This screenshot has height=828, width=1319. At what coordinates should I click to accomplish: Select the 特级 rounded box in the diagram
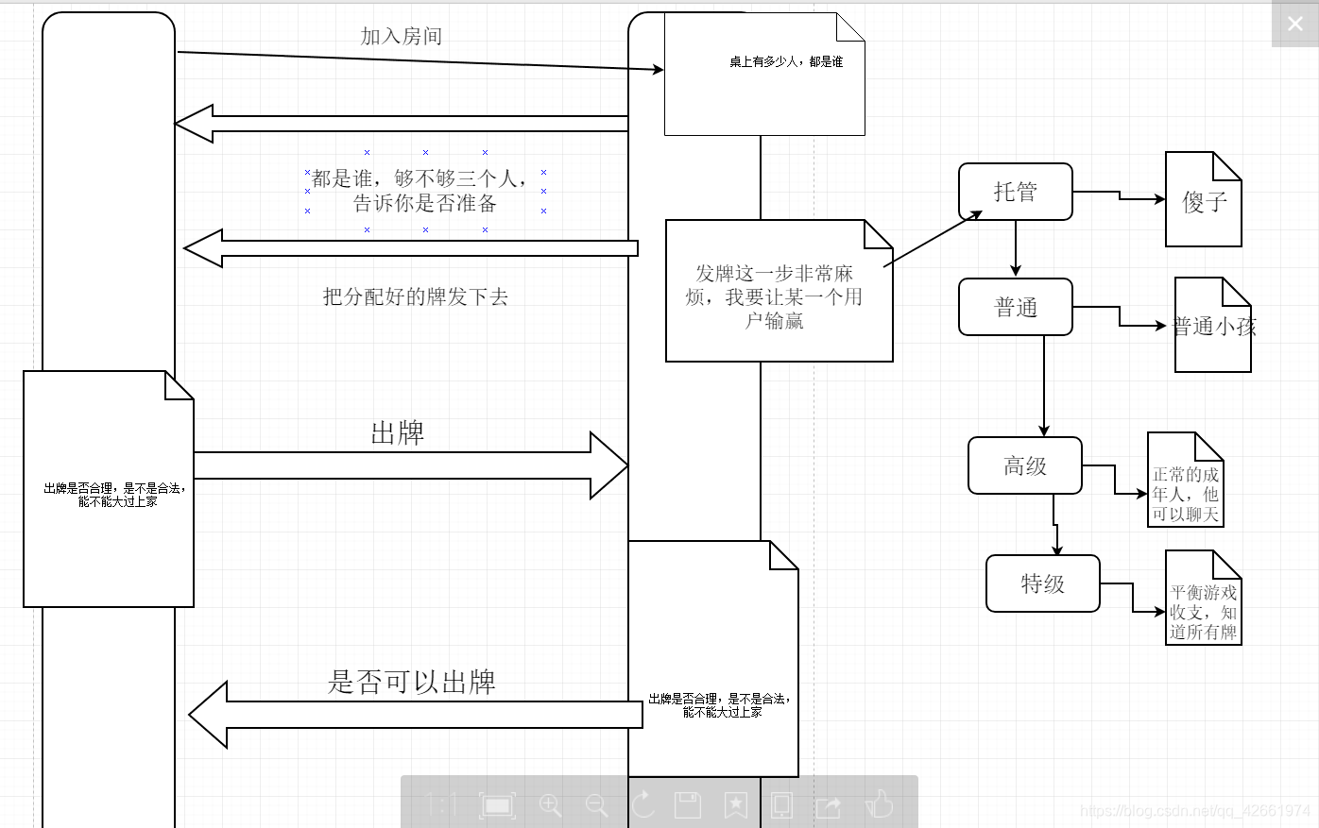coord(1043,583)
